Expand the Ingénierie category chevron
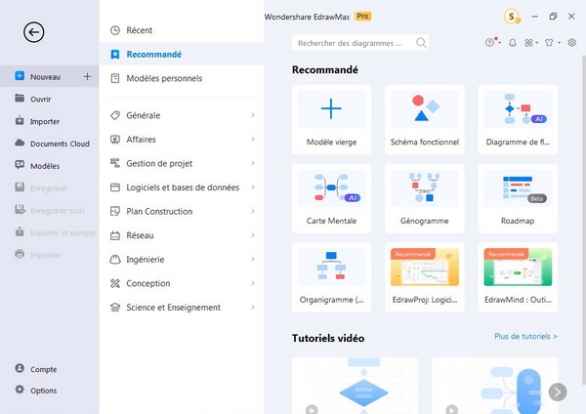 point(253,260)
